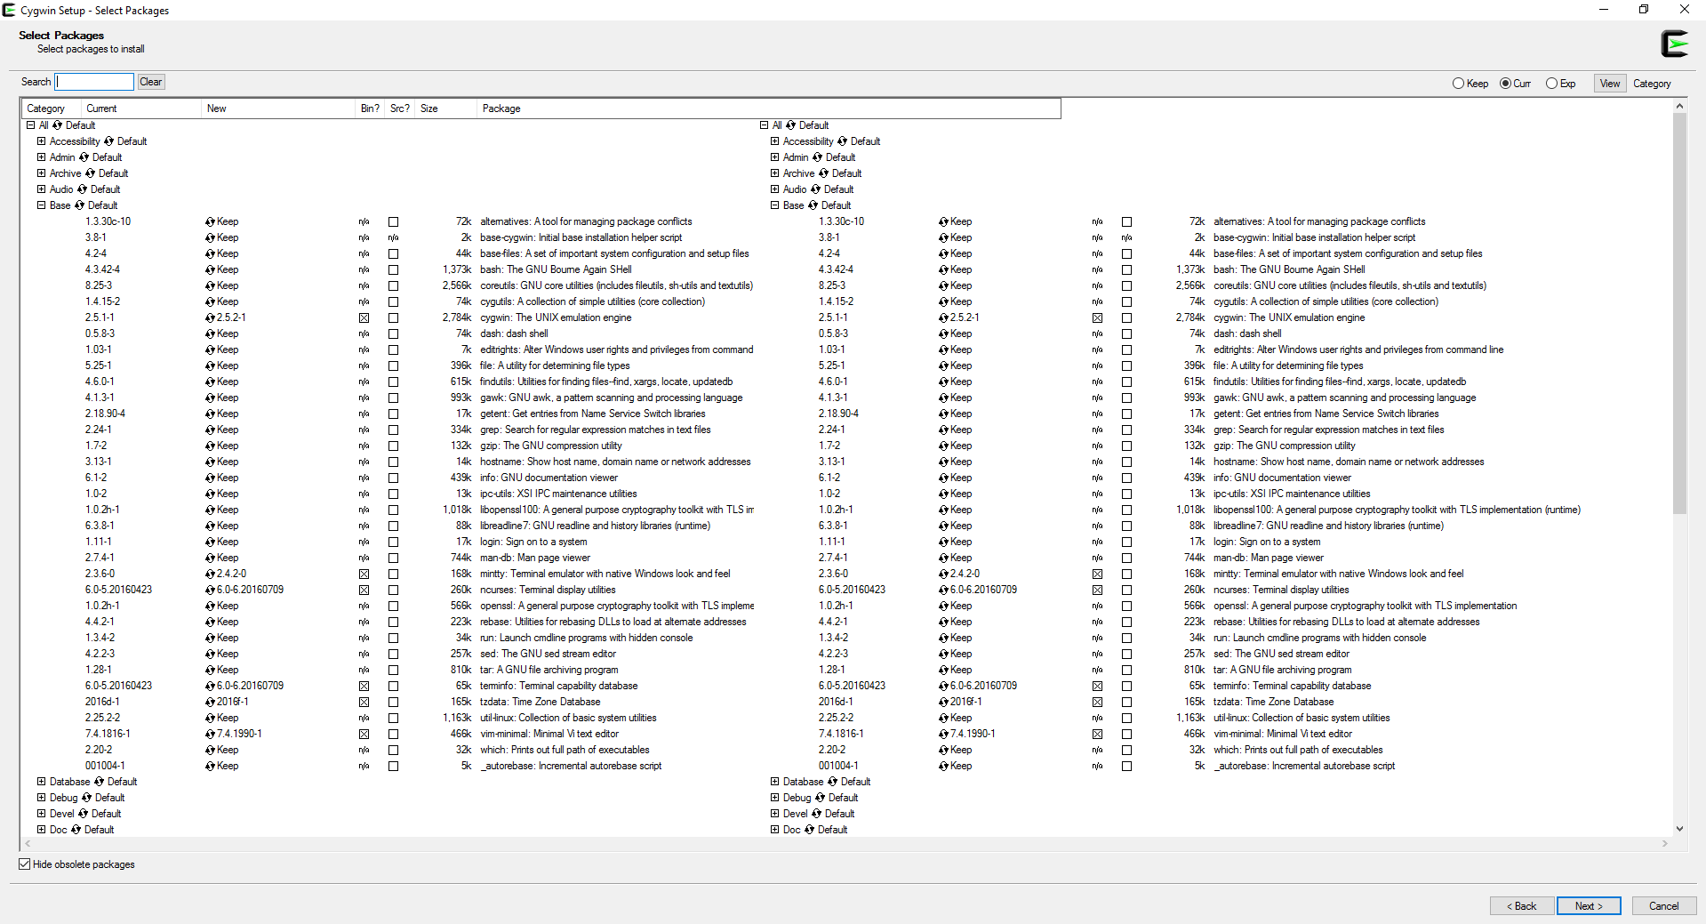The width and height of the screenshot is (1706, 924).
Task: Click the New column header
Action: [278, 108]
